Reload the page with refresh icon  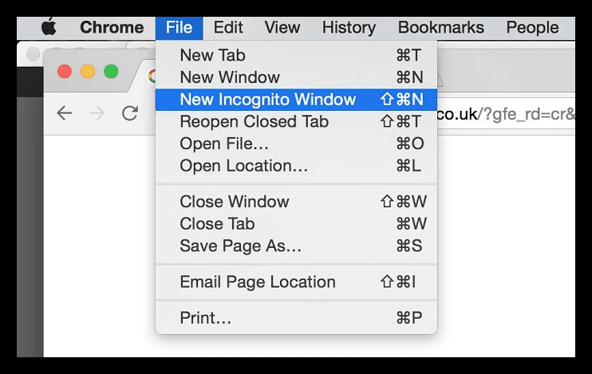point(130,113)
